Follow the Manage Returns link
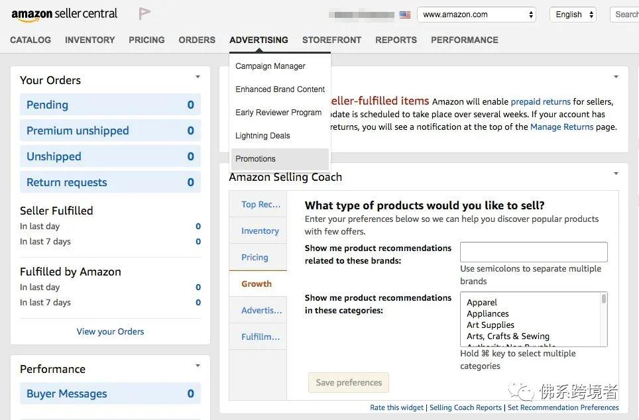This screenshot has width=639, height=420. point(561,127)
